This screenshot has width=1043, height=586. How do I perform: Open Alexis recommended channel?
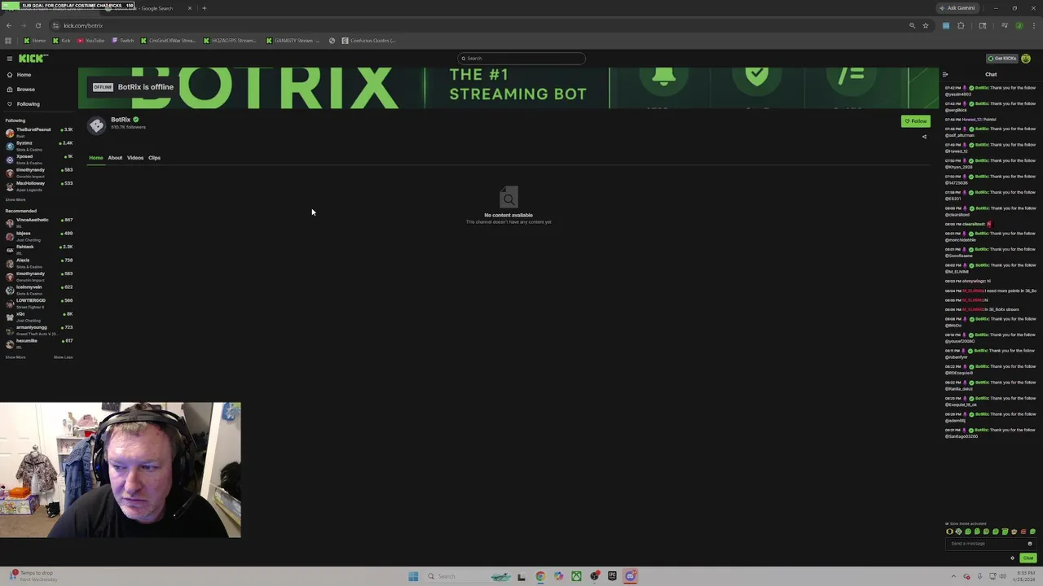tap(38, 263)
